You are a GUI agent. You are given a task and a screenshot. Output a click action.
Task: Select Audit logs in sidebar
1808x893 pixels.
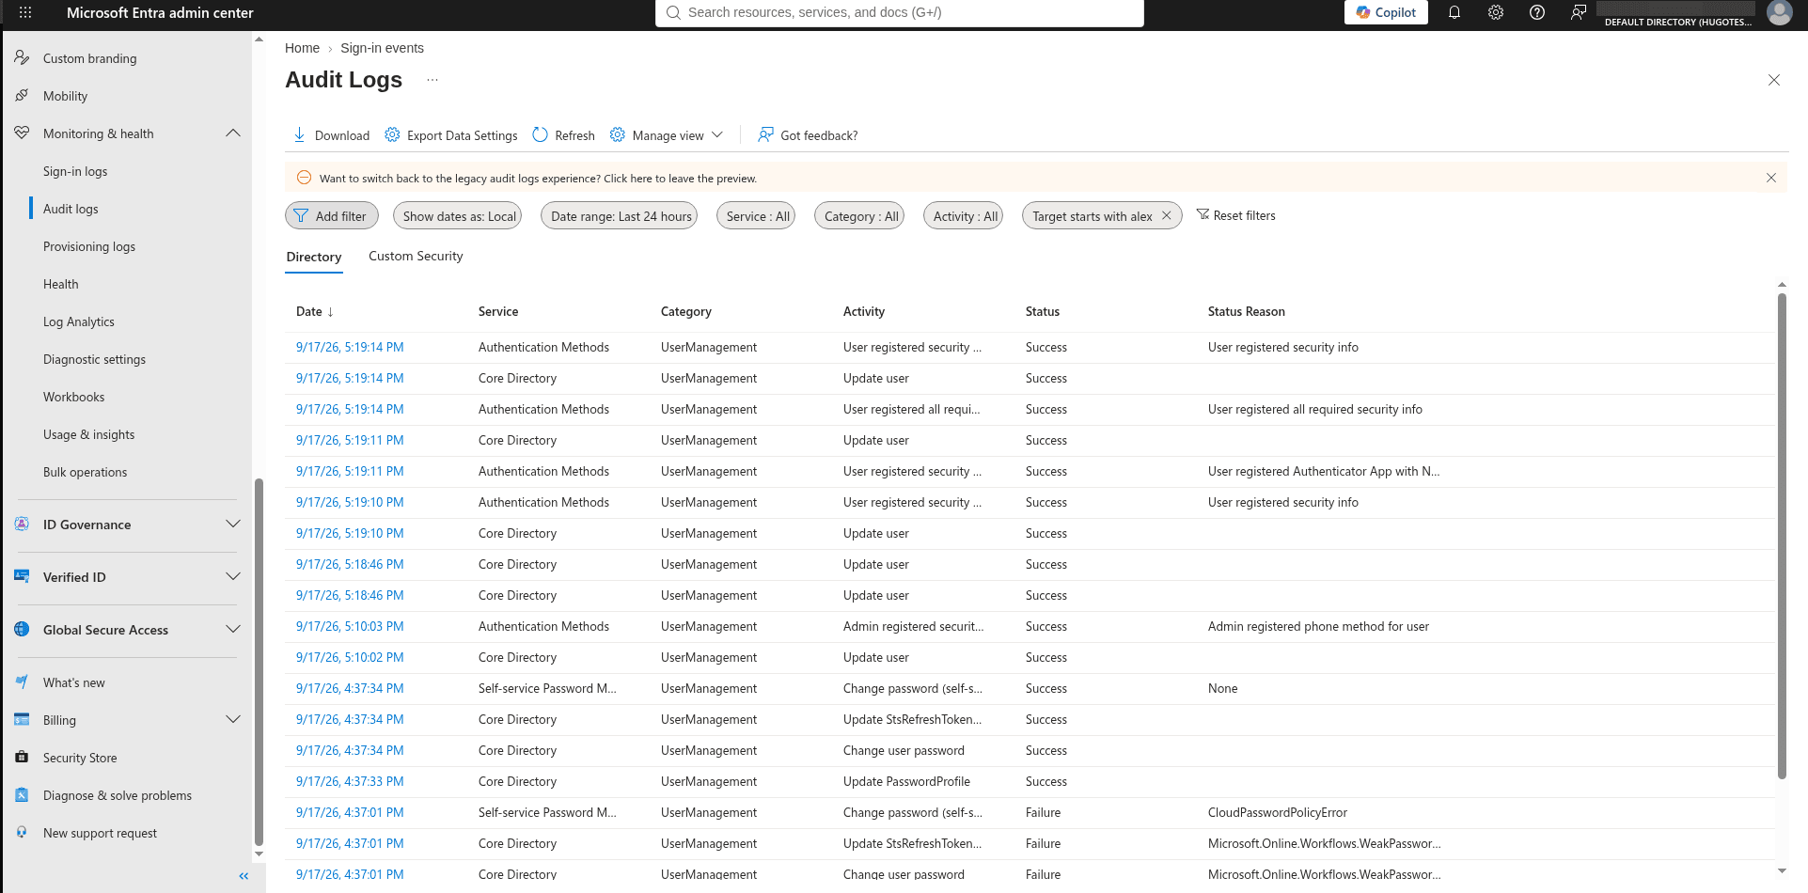71,209
